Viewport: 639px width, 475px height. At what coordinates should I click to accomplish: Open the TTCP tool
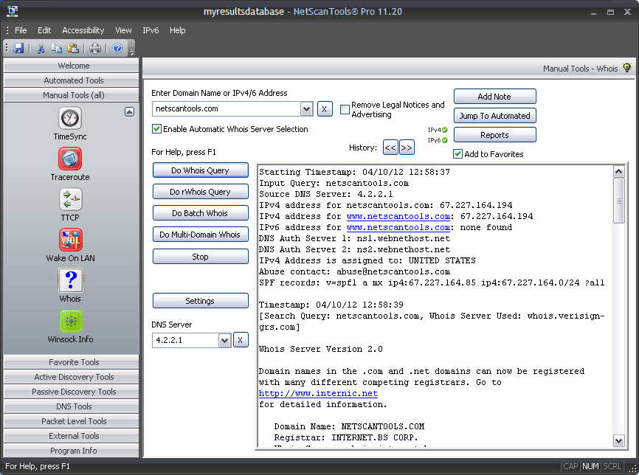click(70, 205)
